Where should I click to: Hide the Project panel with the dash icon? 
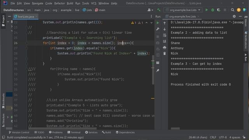point(9,16)
